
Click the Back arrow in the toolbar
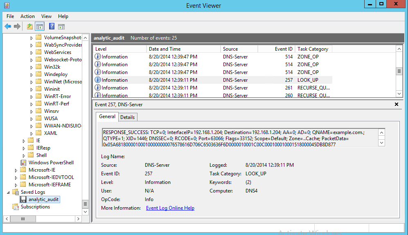click(8, 27)
